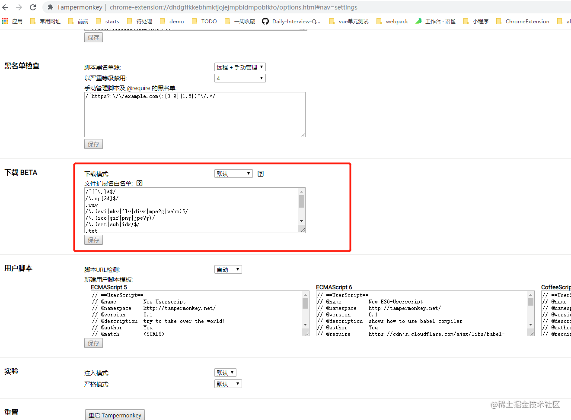
Task: Click the help icon next to 文件扩展名白名单
Action: point(139,183)
